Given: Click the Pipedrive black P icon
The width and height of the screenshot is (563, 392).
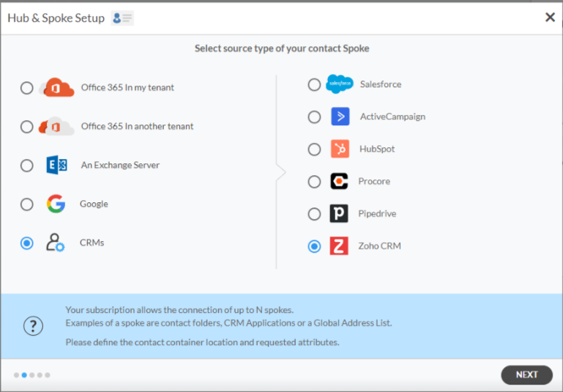Looking at the screenshot, I should [339, 213].
